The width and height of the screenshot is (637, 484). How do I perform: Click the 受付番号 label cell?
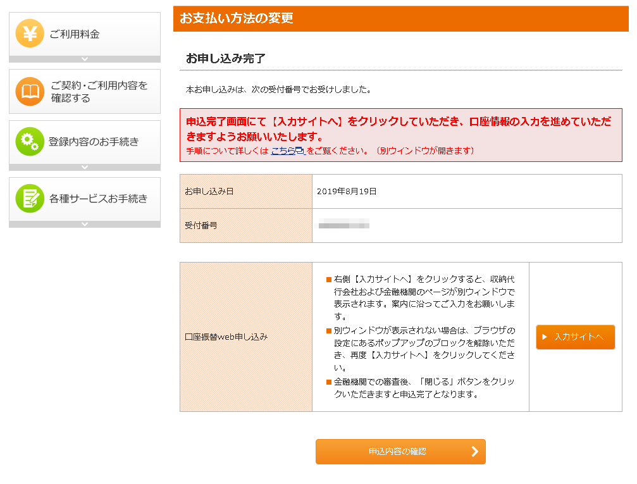(x=246, y=225)
